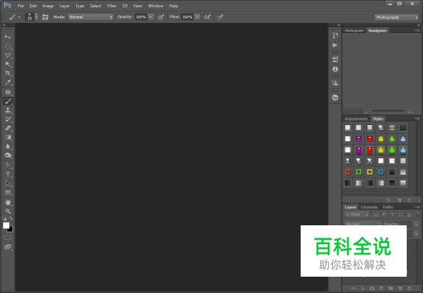The height and width of the screenshot is (293, 423).
Task: Select the Blur tool drop icon
Action: (8, 146)
